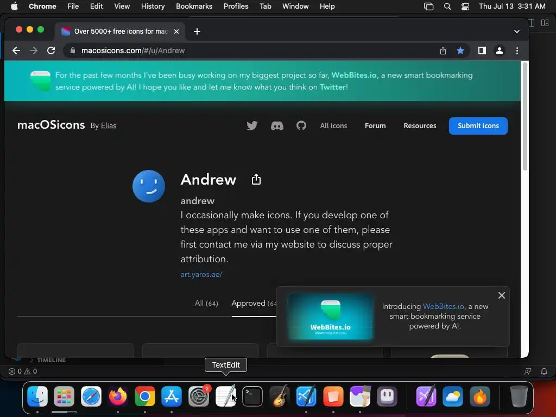
Task: Click the lock icon in address bar
Action: (73, 50)
